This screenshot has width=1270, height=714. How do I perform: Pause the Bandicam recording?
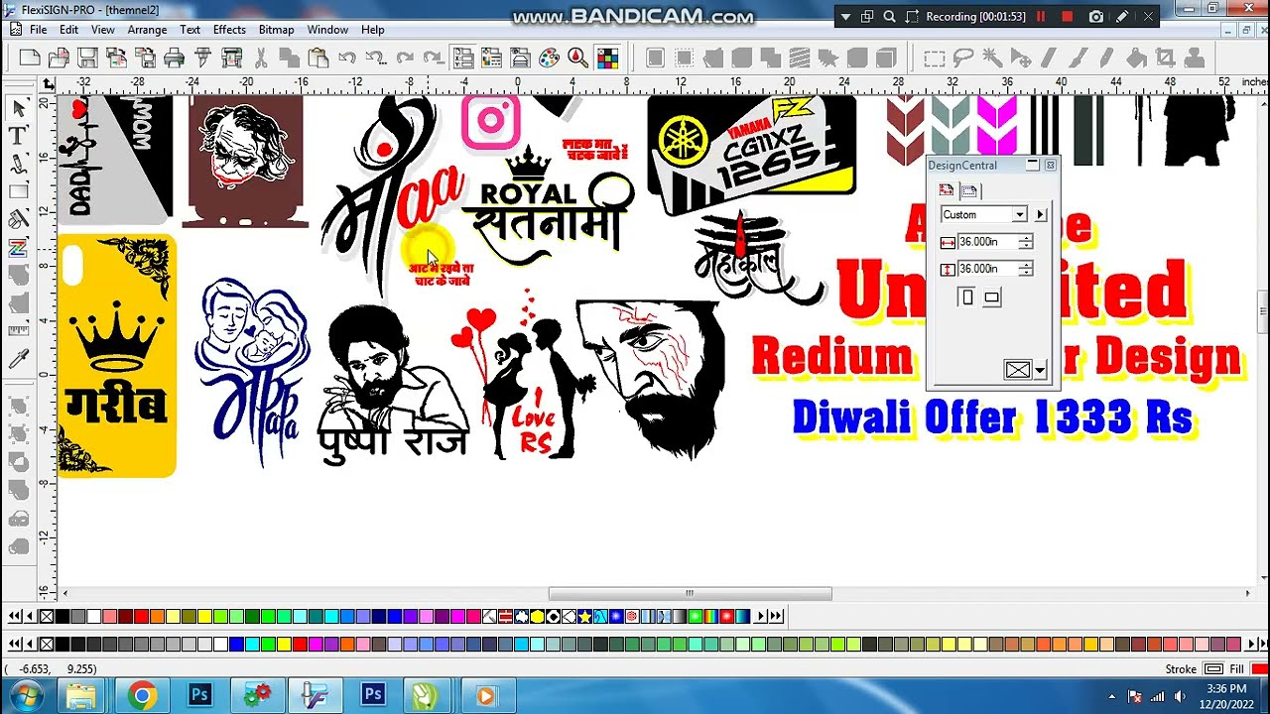[1041, 17]
